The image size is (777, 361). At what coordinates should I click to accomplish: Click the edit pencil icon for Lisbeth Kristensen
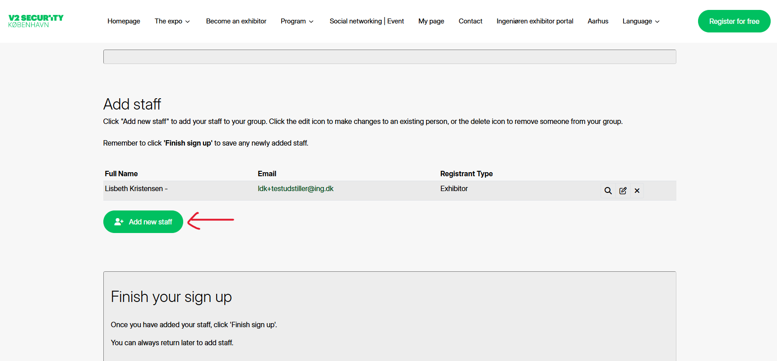(x=623, y=191)
